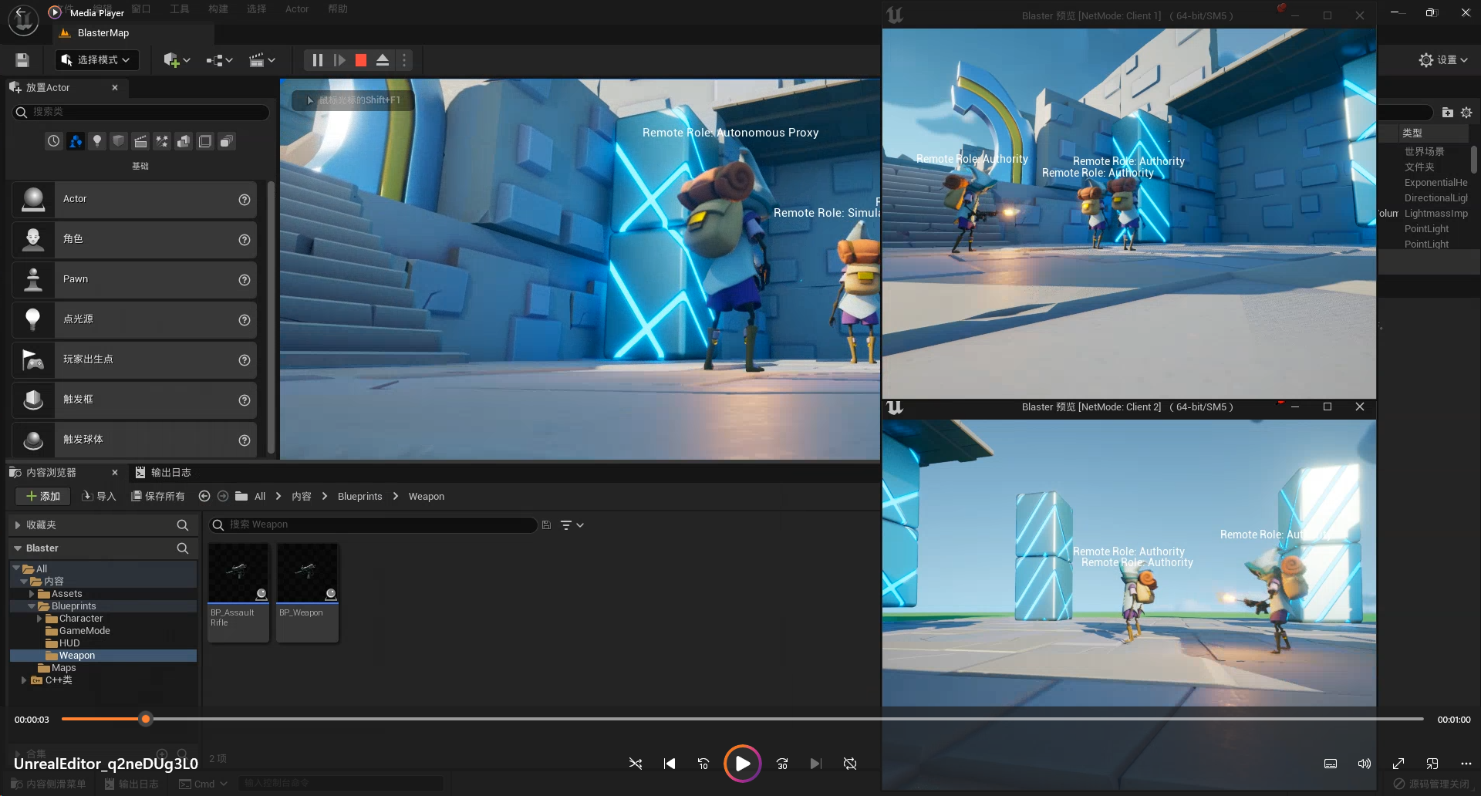Click the eject from player icon

point(383,60)
